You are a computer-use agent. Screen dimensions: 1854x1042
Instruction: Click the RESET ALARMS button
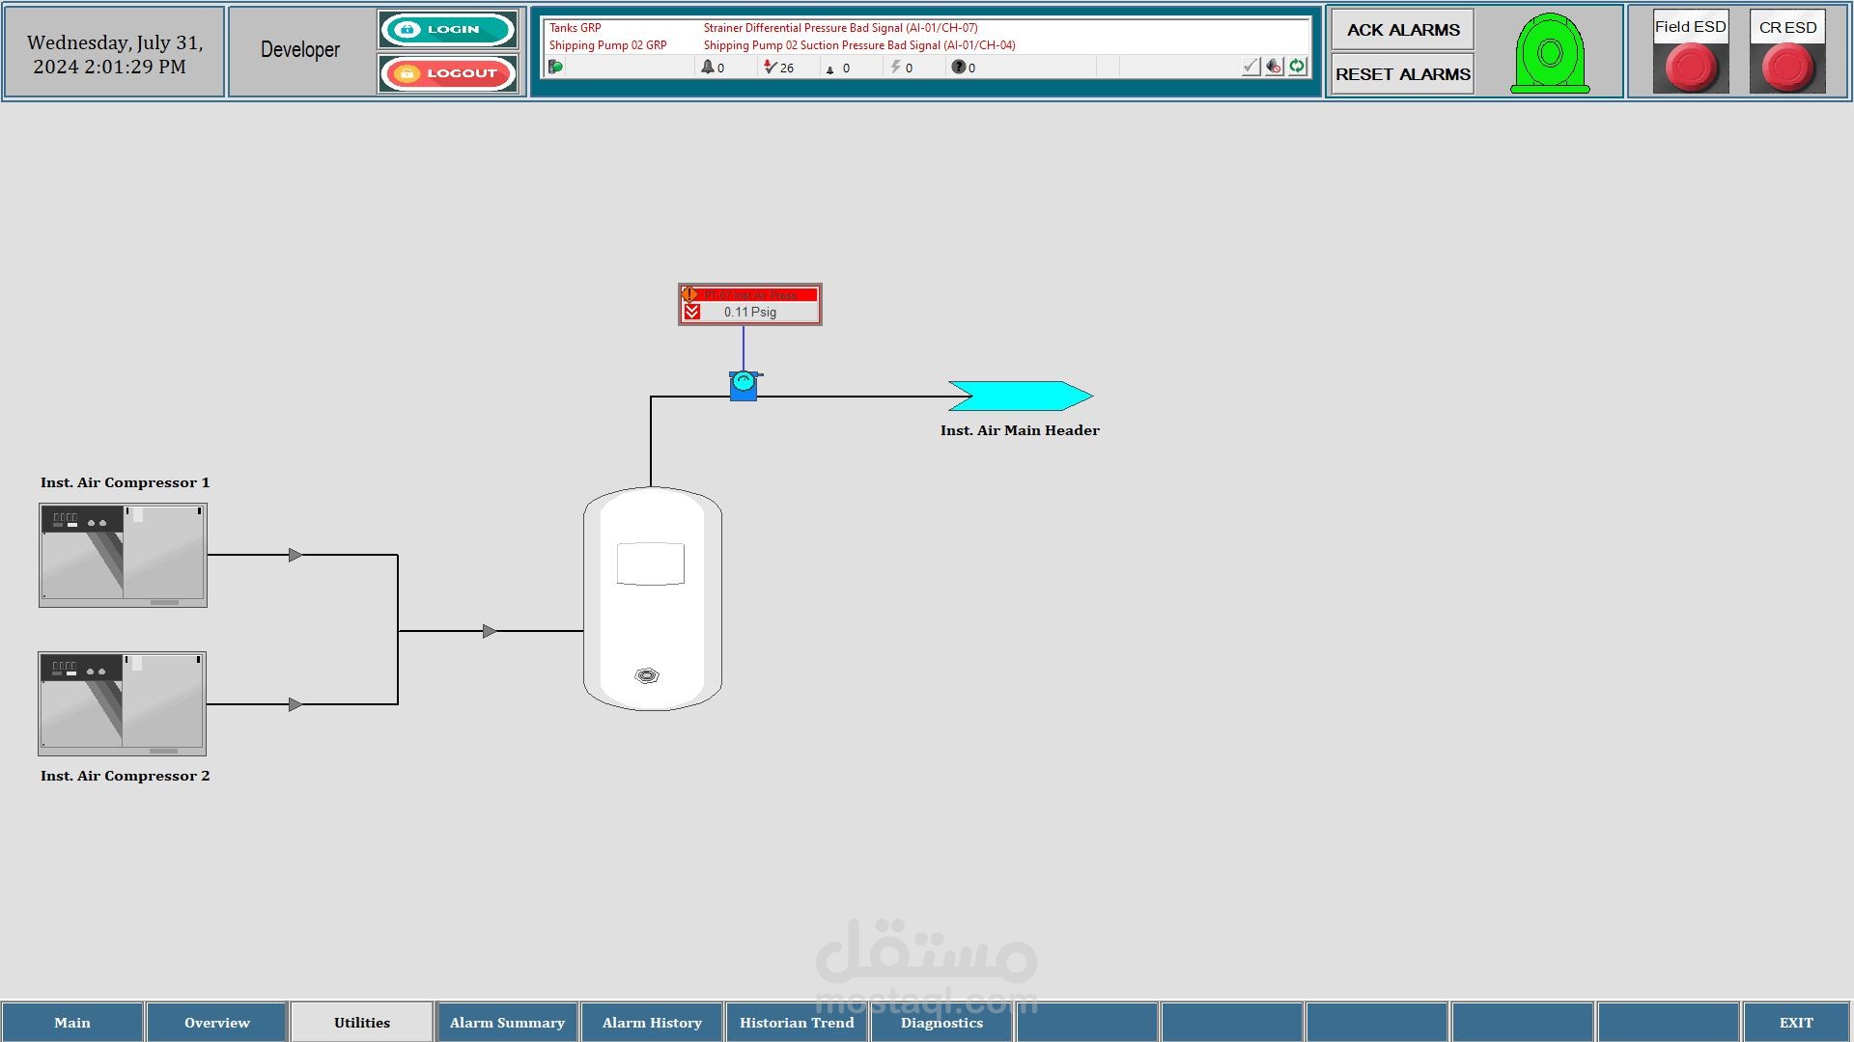click(x=1402, y=74)
